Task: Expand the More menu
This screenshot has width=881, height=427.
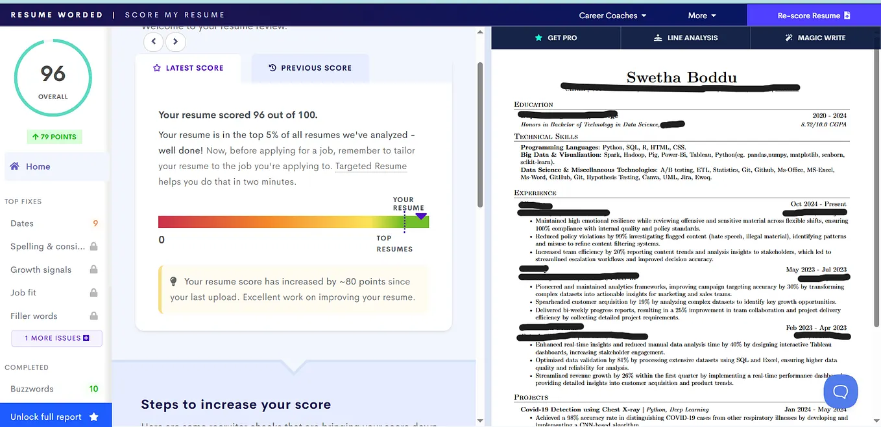Action: pos(701,14)
